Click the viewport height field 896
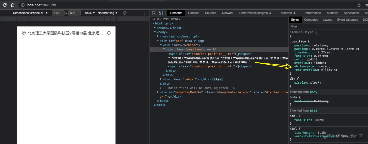The height and width of the screenshot is (144, 368). [74, 13]
